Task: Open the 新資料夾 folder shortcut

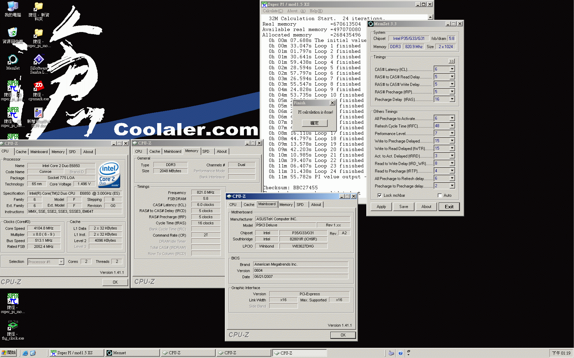Action: 39,11
